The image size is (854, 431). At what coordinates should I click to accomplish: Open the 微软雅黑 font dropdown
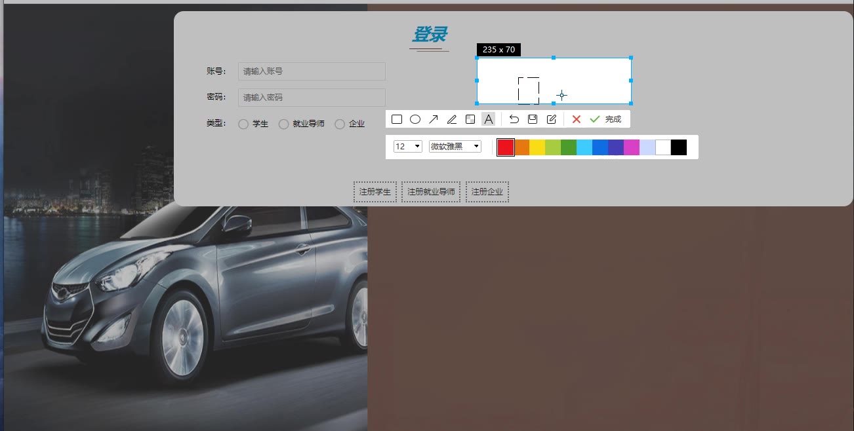[455, 146]
